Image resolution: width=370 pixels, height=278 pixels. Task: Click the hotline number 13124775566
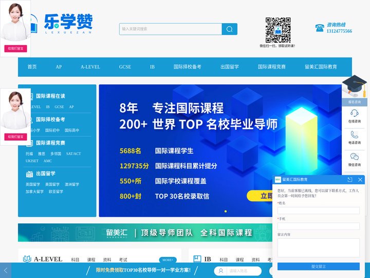coord(339,31)
